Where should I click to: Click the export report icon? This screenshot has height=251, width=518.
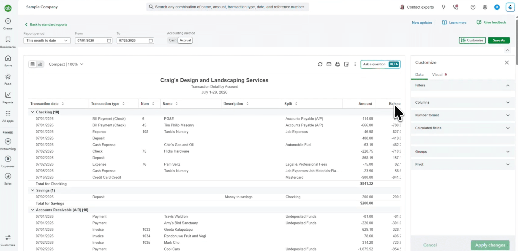(346, 64)
